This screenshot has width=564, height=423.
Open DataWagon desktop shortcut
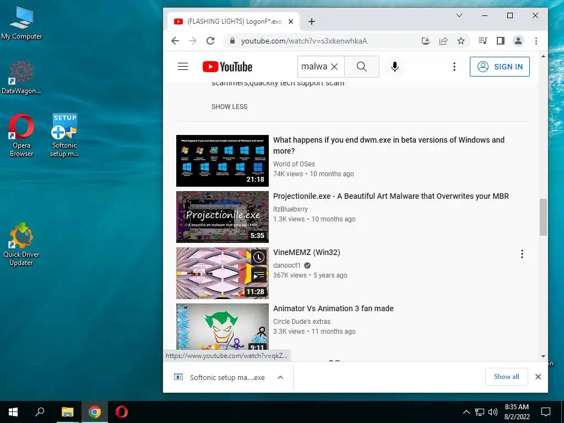coord(21,77)
